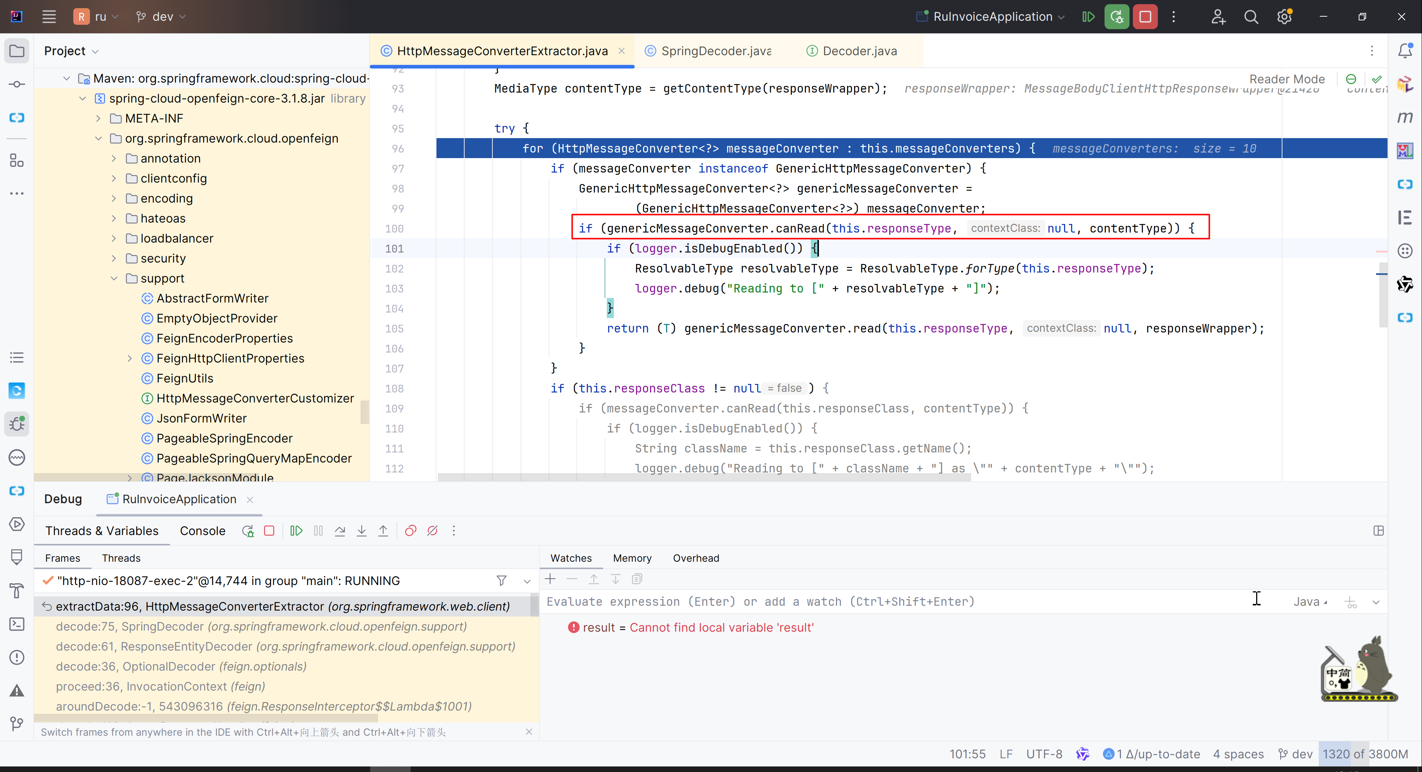Viewport: 1422px width, 772px height.
Task: Open the Problems tool window
Action: (17, 657)
